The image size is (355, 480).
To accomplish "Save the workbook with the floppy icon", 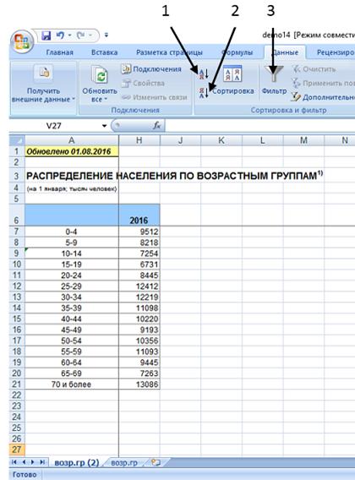I will pyautogui.click(x=46, y=35).
